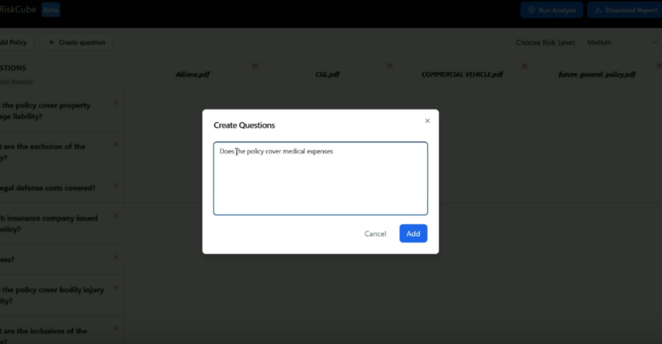This screenshot has width=662, height=344.
Task: Click the Download Report button
Action: coord(626,10)
